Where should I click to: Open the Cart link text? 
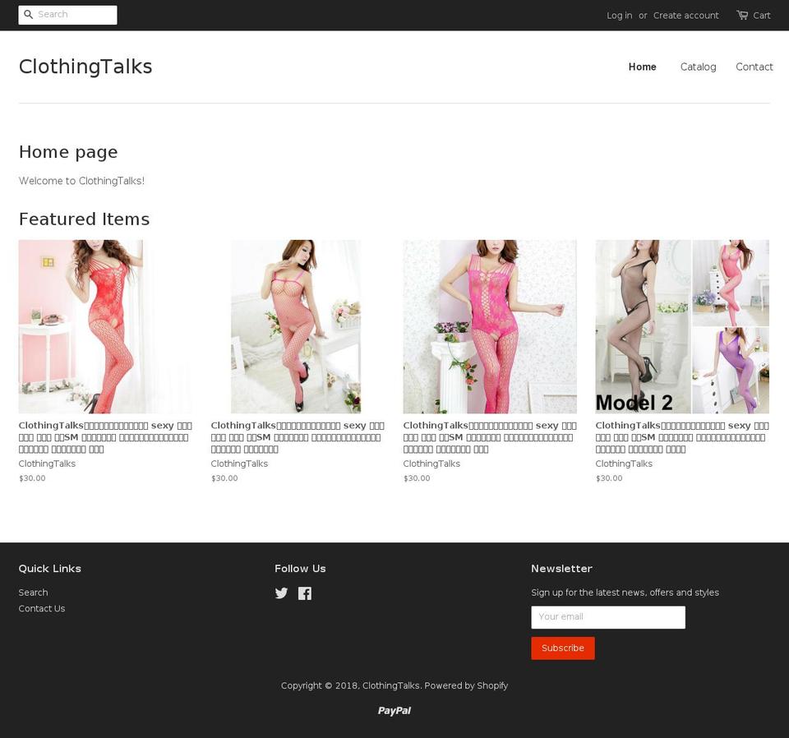coord(761,16)
